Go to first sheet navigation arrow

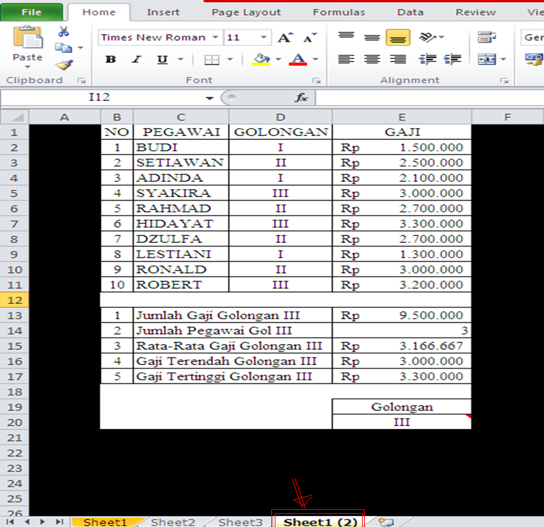tap(10, 522)
